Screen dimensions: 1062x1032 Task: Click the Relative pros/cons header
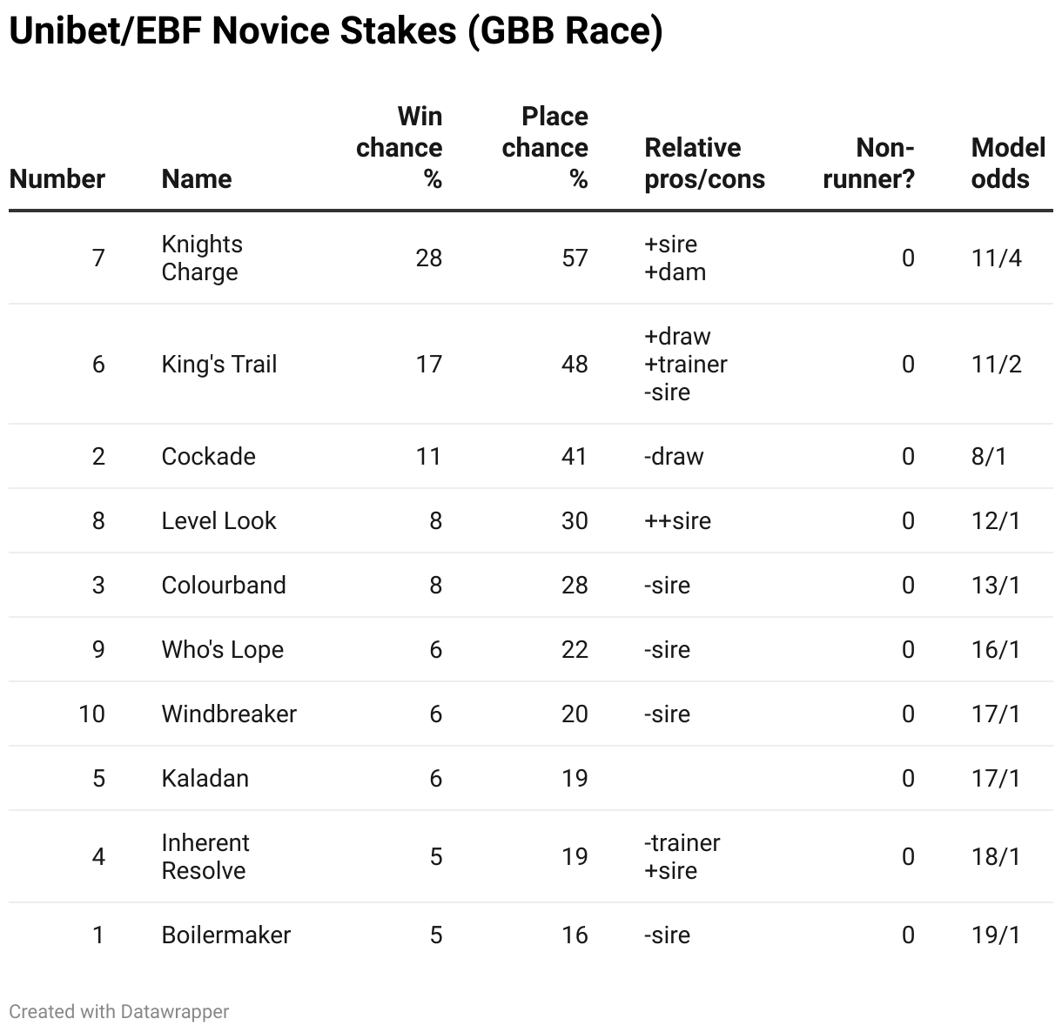pos(705,164)
